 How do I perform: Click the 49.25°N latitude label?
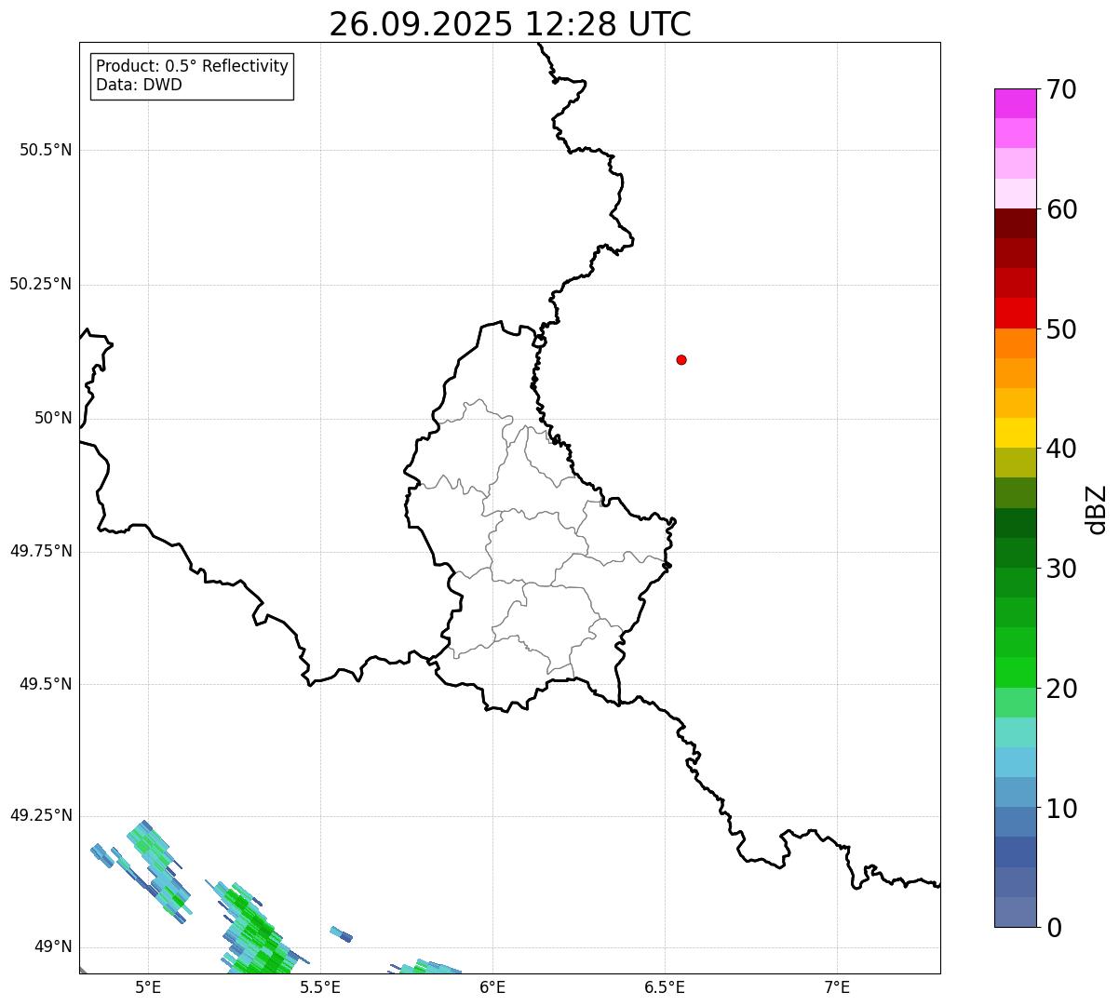[41, 815]
